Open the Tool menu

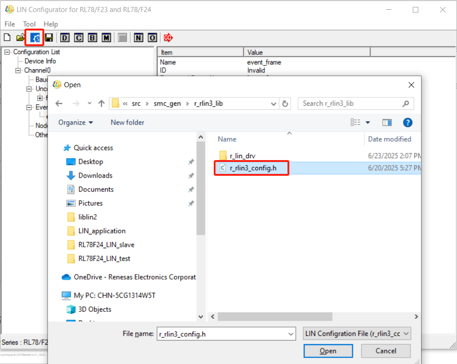[x=29, y=24]
